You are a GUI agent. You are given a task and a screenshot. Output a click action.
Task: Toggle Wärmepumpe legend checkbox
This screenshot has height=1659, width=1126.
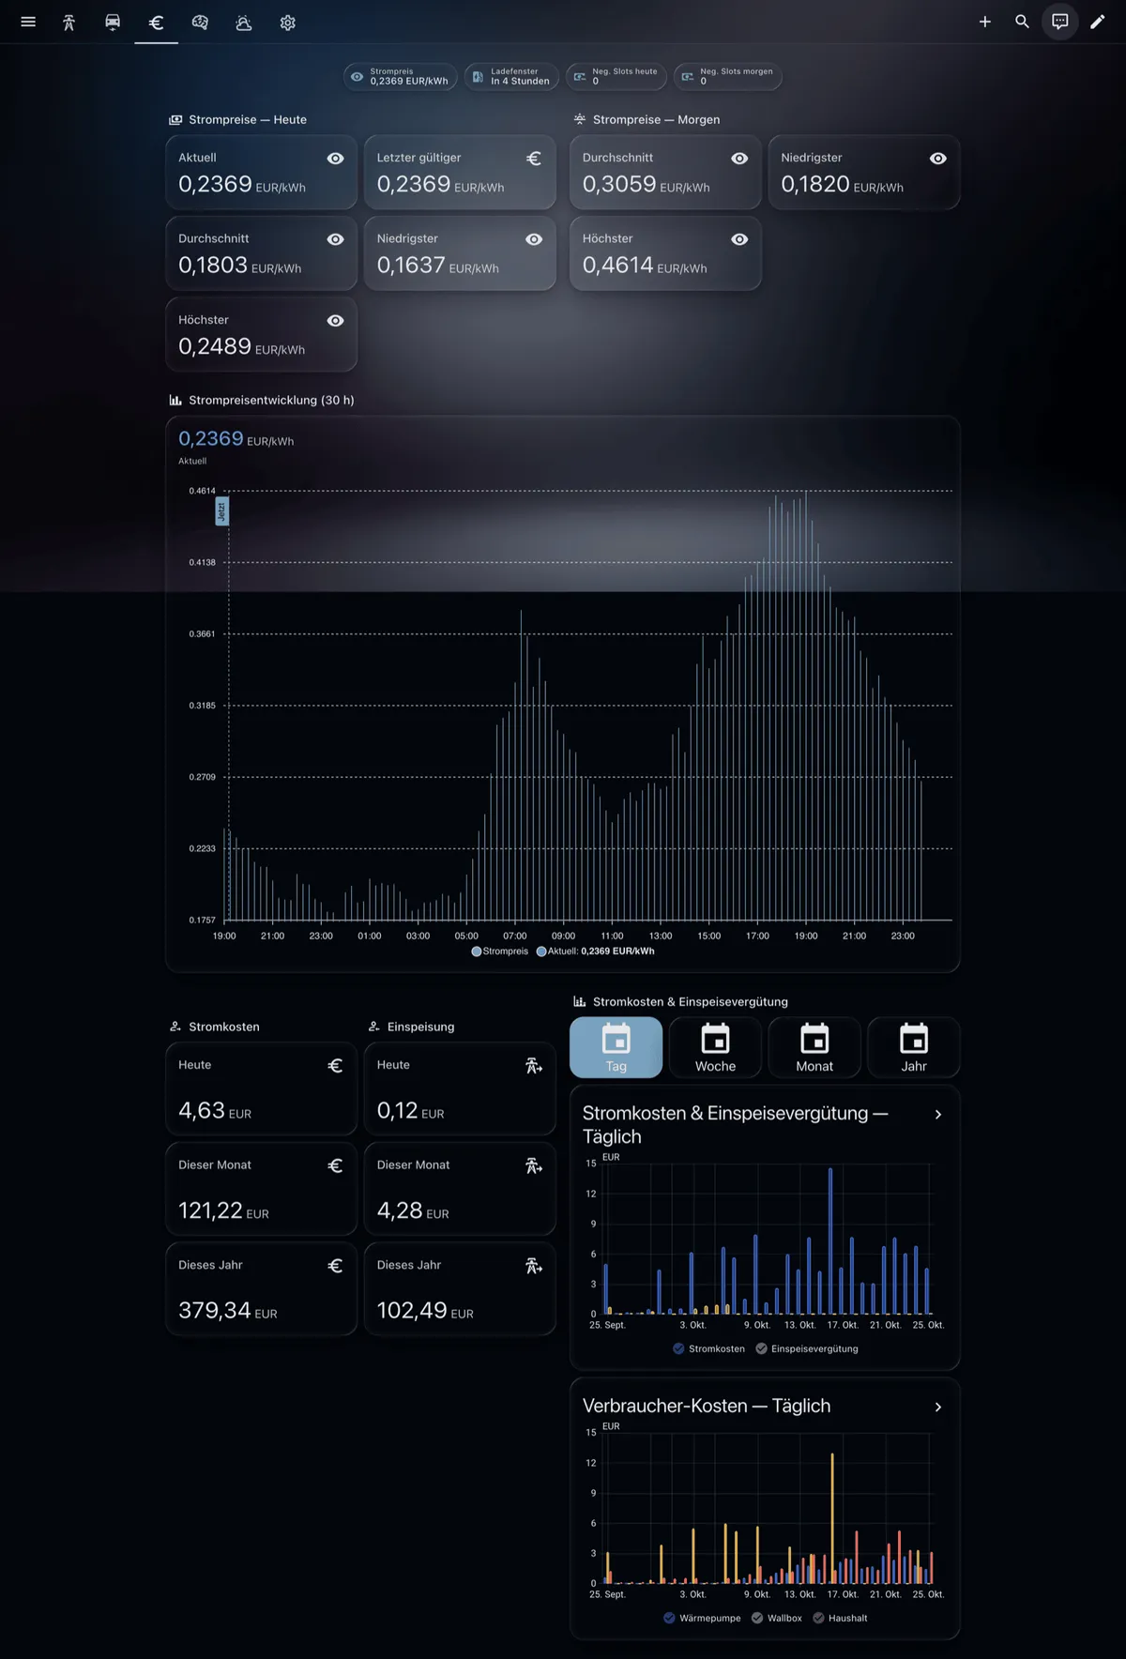tap(669, 1618)
